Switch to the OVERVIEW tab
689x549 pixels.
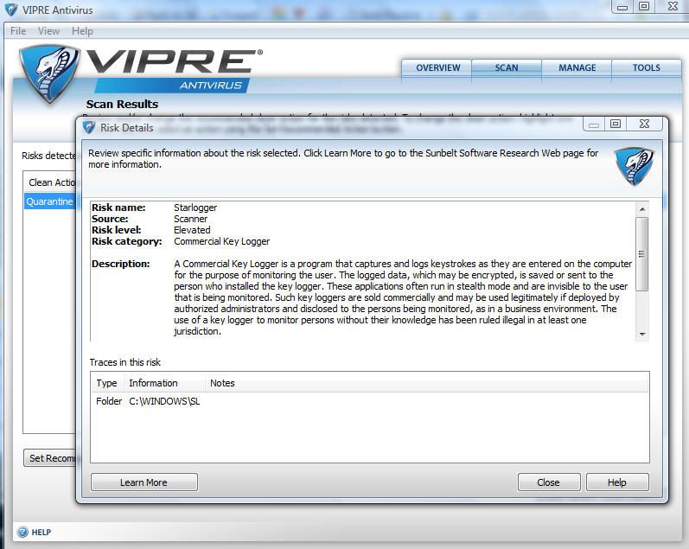(x=437, y=68)
